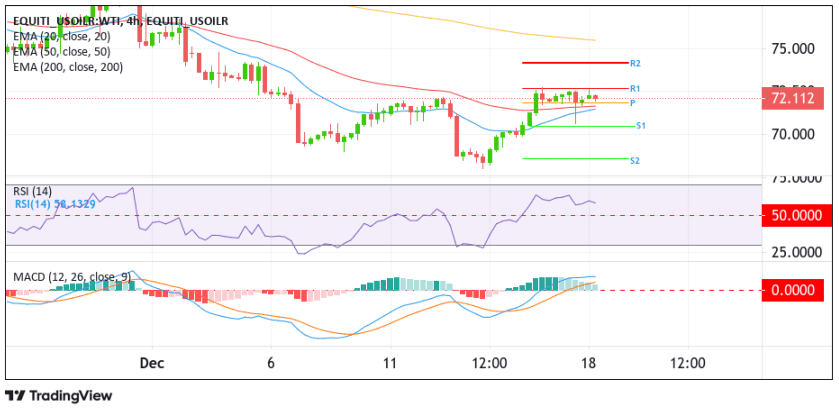Click the RSI 25.0000 axis label
This screenshot has height=412, width=839.
tap(796, 252)
